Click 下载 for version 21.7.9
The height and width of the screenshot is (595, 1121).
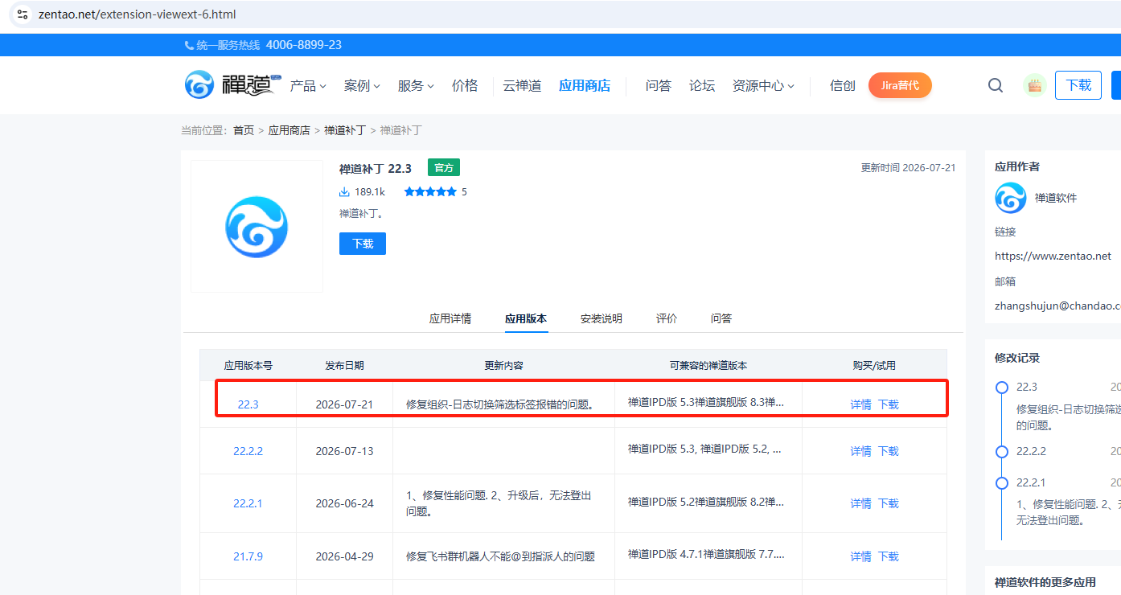(x=889, y=556)
